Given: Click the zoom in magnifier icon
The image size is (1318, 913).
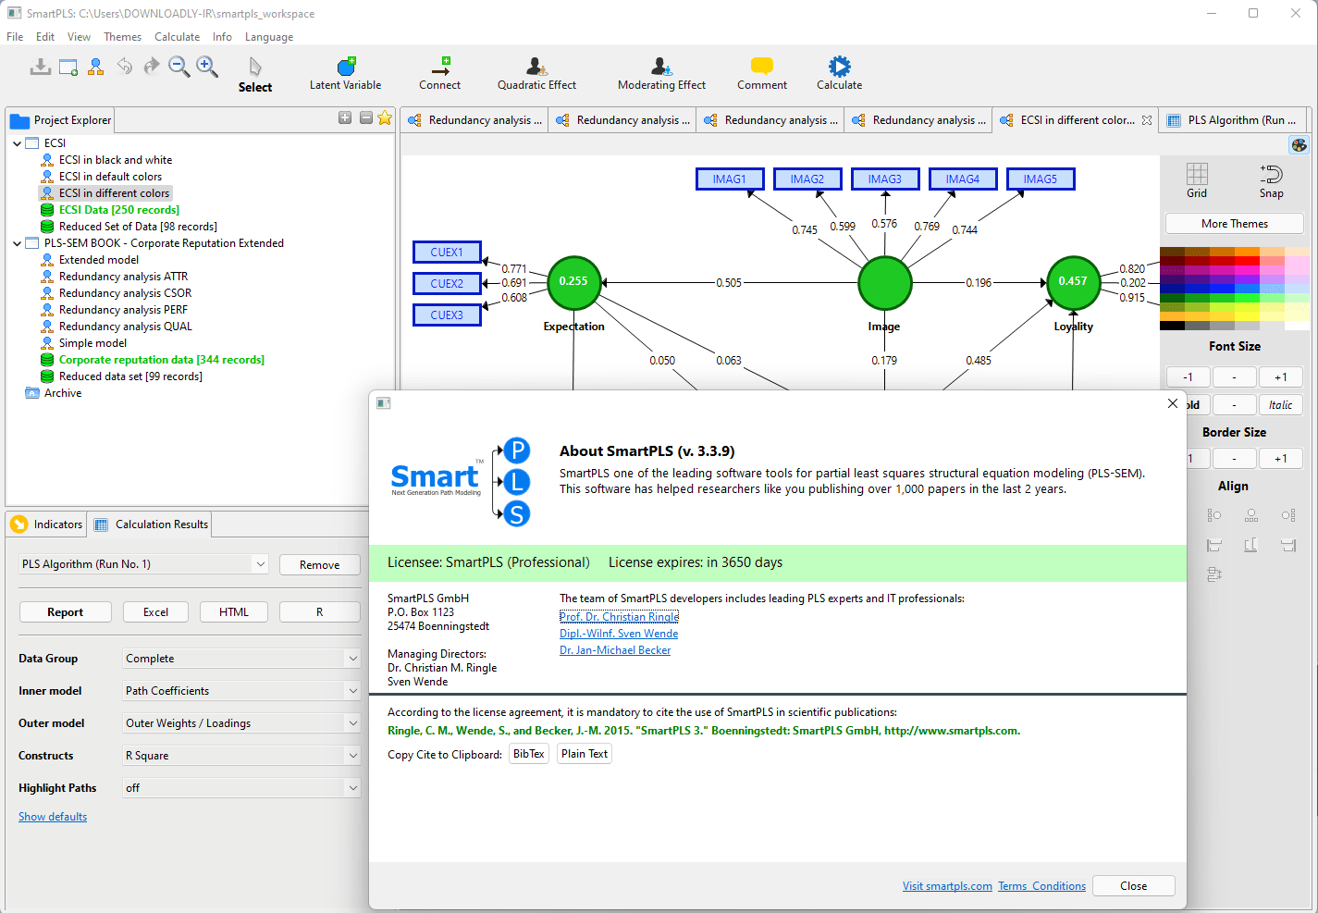Looking at the screenshot, I should point(207,67).
